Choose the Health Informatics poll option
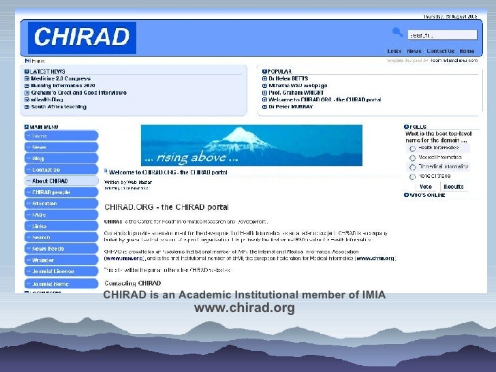Image resolution: width=496 pixels, height=372 pixels. click(412, 149)
